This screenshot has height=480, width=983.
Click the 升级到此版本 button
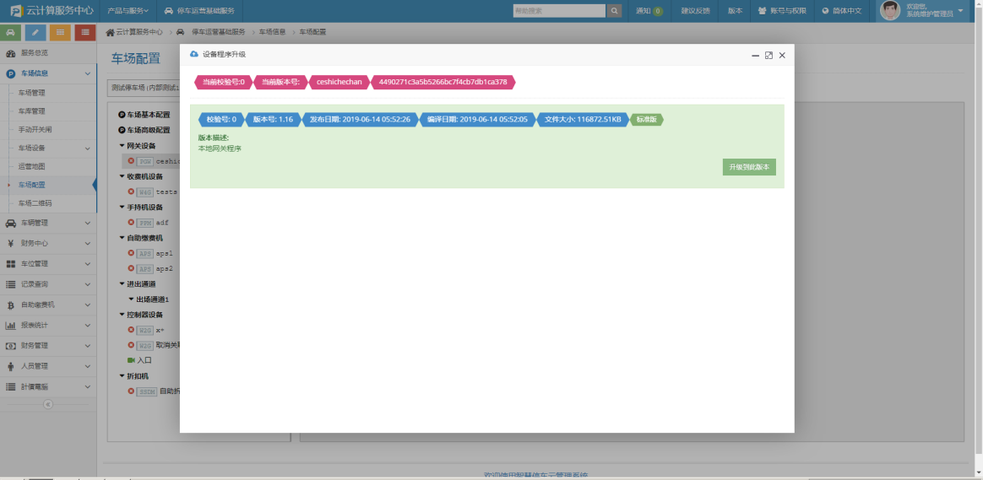tap(749, 167)
